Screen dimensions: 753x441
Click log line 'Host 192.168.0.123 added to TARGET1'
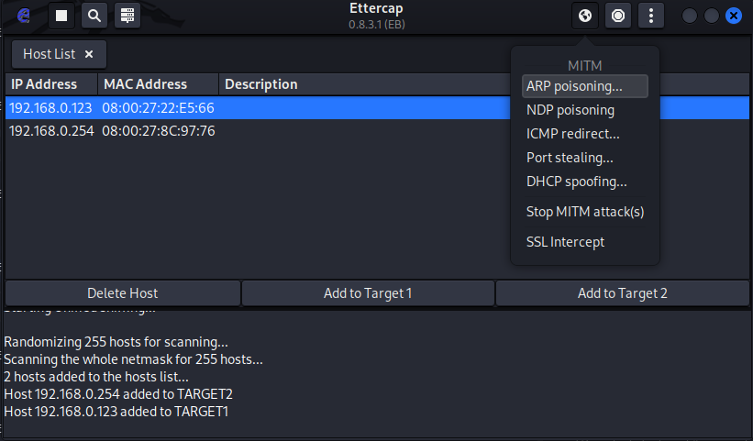(x=116, y=412)
